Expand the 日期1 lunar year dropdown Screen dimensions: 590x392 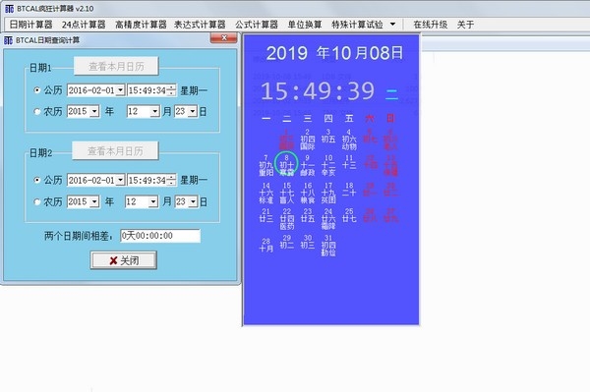(94, 112)
